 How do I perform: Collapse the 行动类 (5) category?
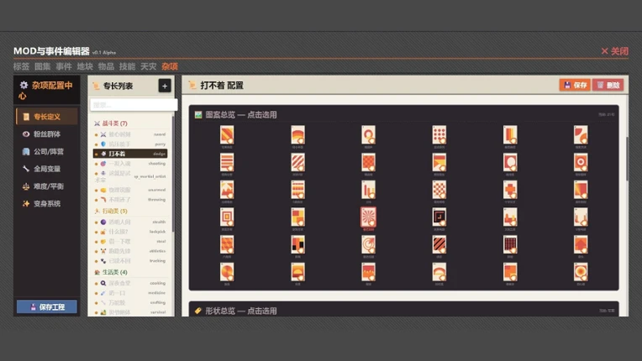pos(111,211)
